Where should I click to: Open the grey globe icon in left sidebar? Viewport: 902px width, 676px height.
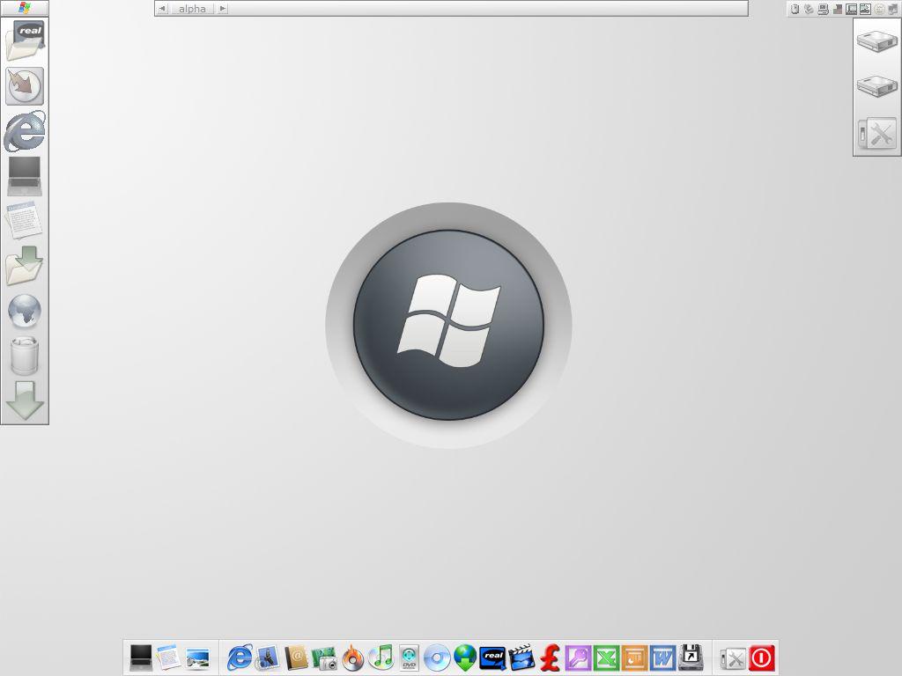click(25, 311)
